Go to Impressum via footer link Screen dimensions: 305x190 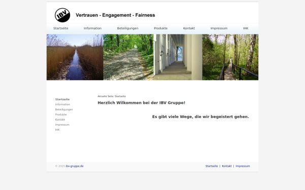(x=243, y=166)
